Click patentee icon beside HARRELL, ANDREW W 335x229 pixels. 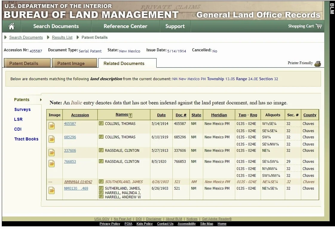click(101, 197)
